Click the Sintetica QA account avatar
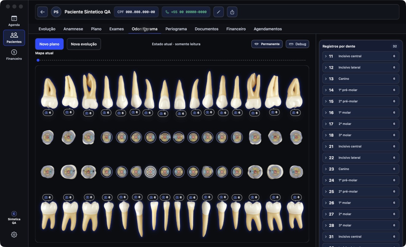406x247 pixels. [x=14, y=214]
